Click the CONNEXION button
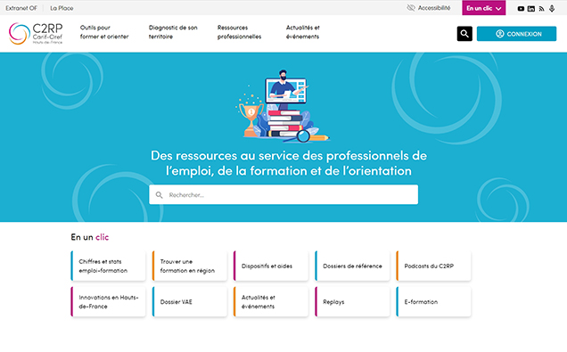567x352 pixels. [516, 34]
